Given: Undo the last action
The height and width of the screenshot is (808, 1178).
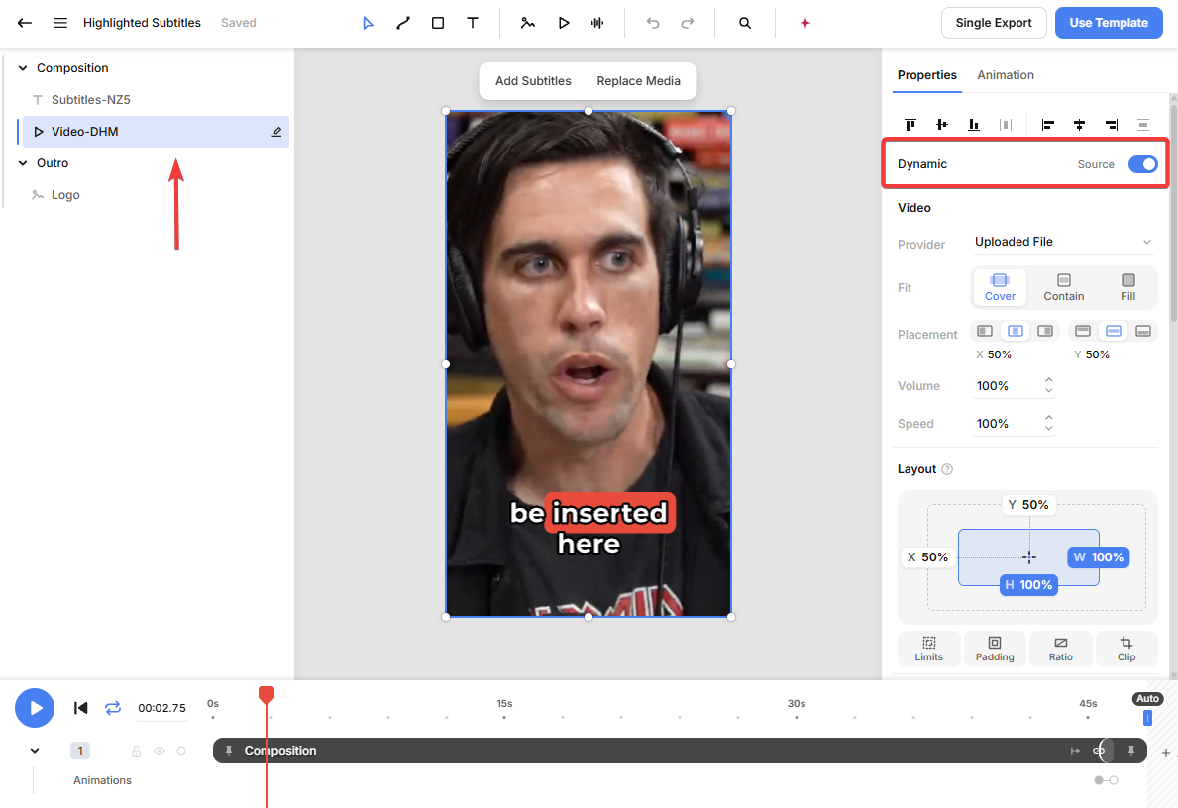Looking at the screenshot, I should [653, 23].
